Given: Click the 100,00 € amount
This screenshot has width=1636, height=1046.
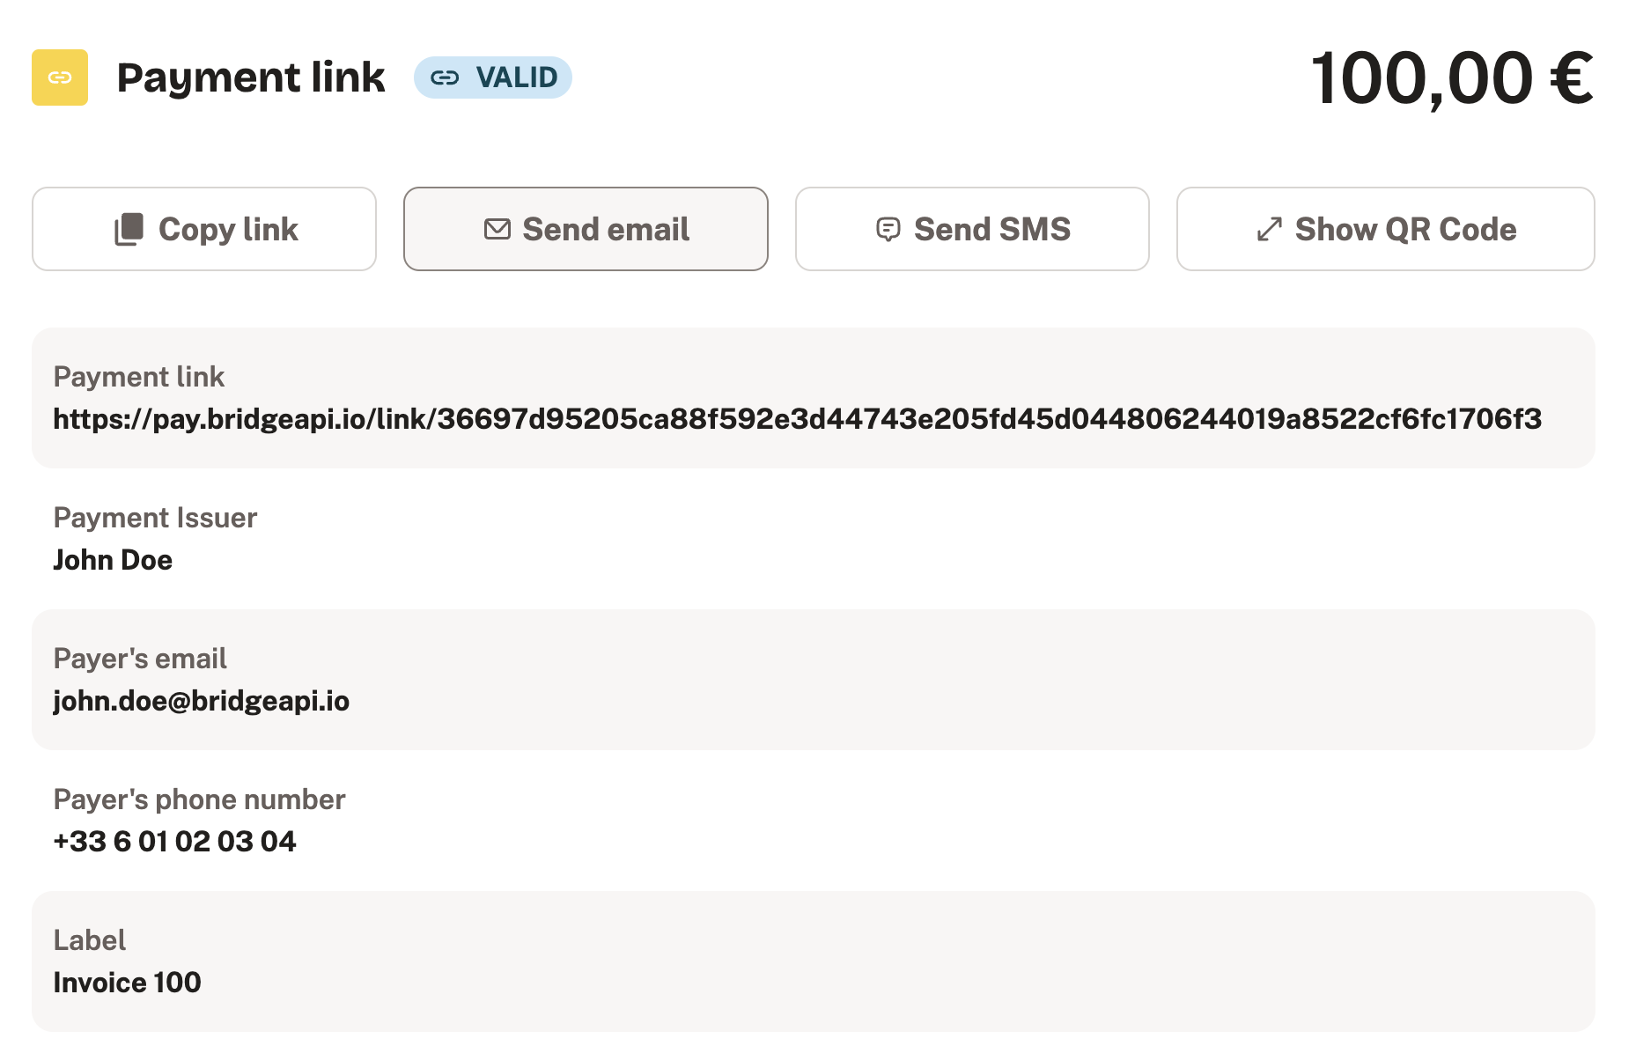Looking at the screenshot, I should point(1452,77).
